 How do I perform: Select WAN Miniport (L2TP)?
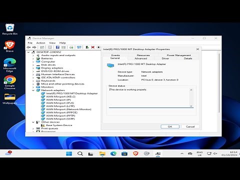click(x=60, y=106)
